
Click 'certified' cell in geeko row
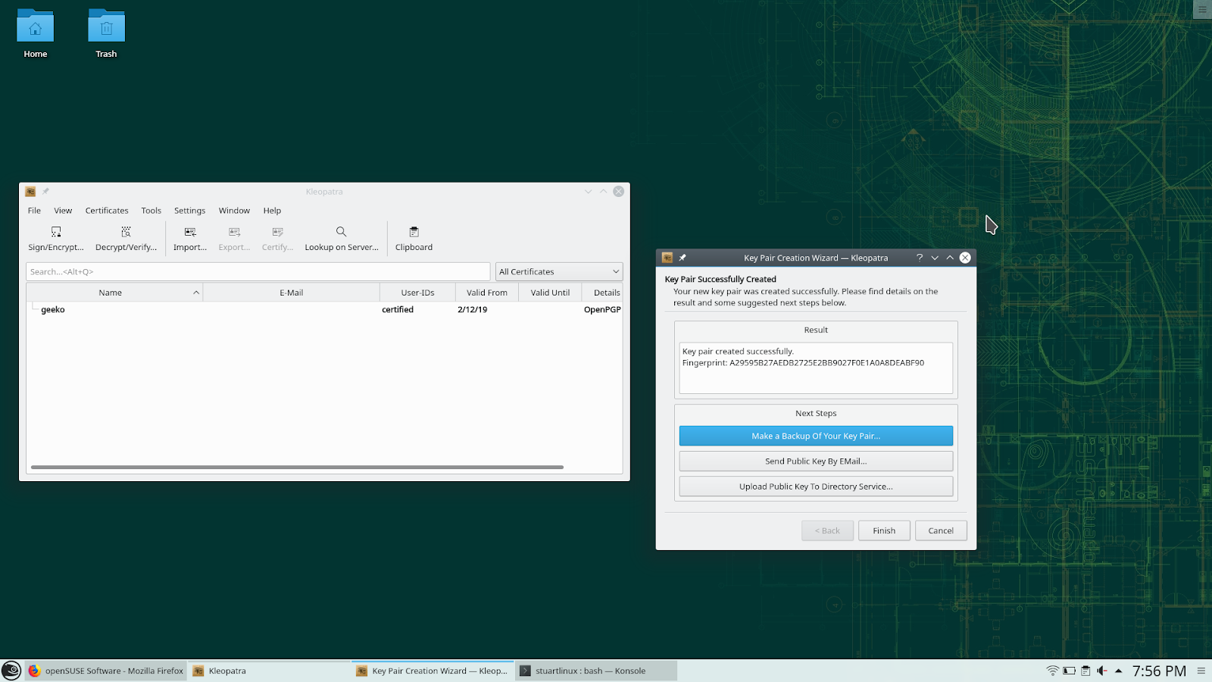pyautogui.click(x=398, y=310)
